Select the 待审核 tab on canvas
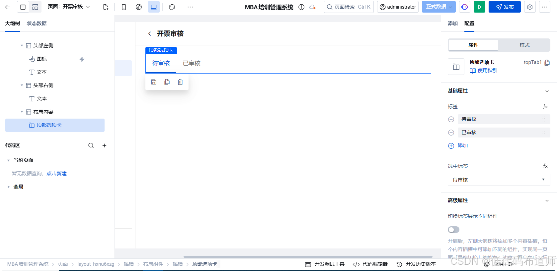Image resolution: width=557 pixels, height=271 pixels. [161, 63]
